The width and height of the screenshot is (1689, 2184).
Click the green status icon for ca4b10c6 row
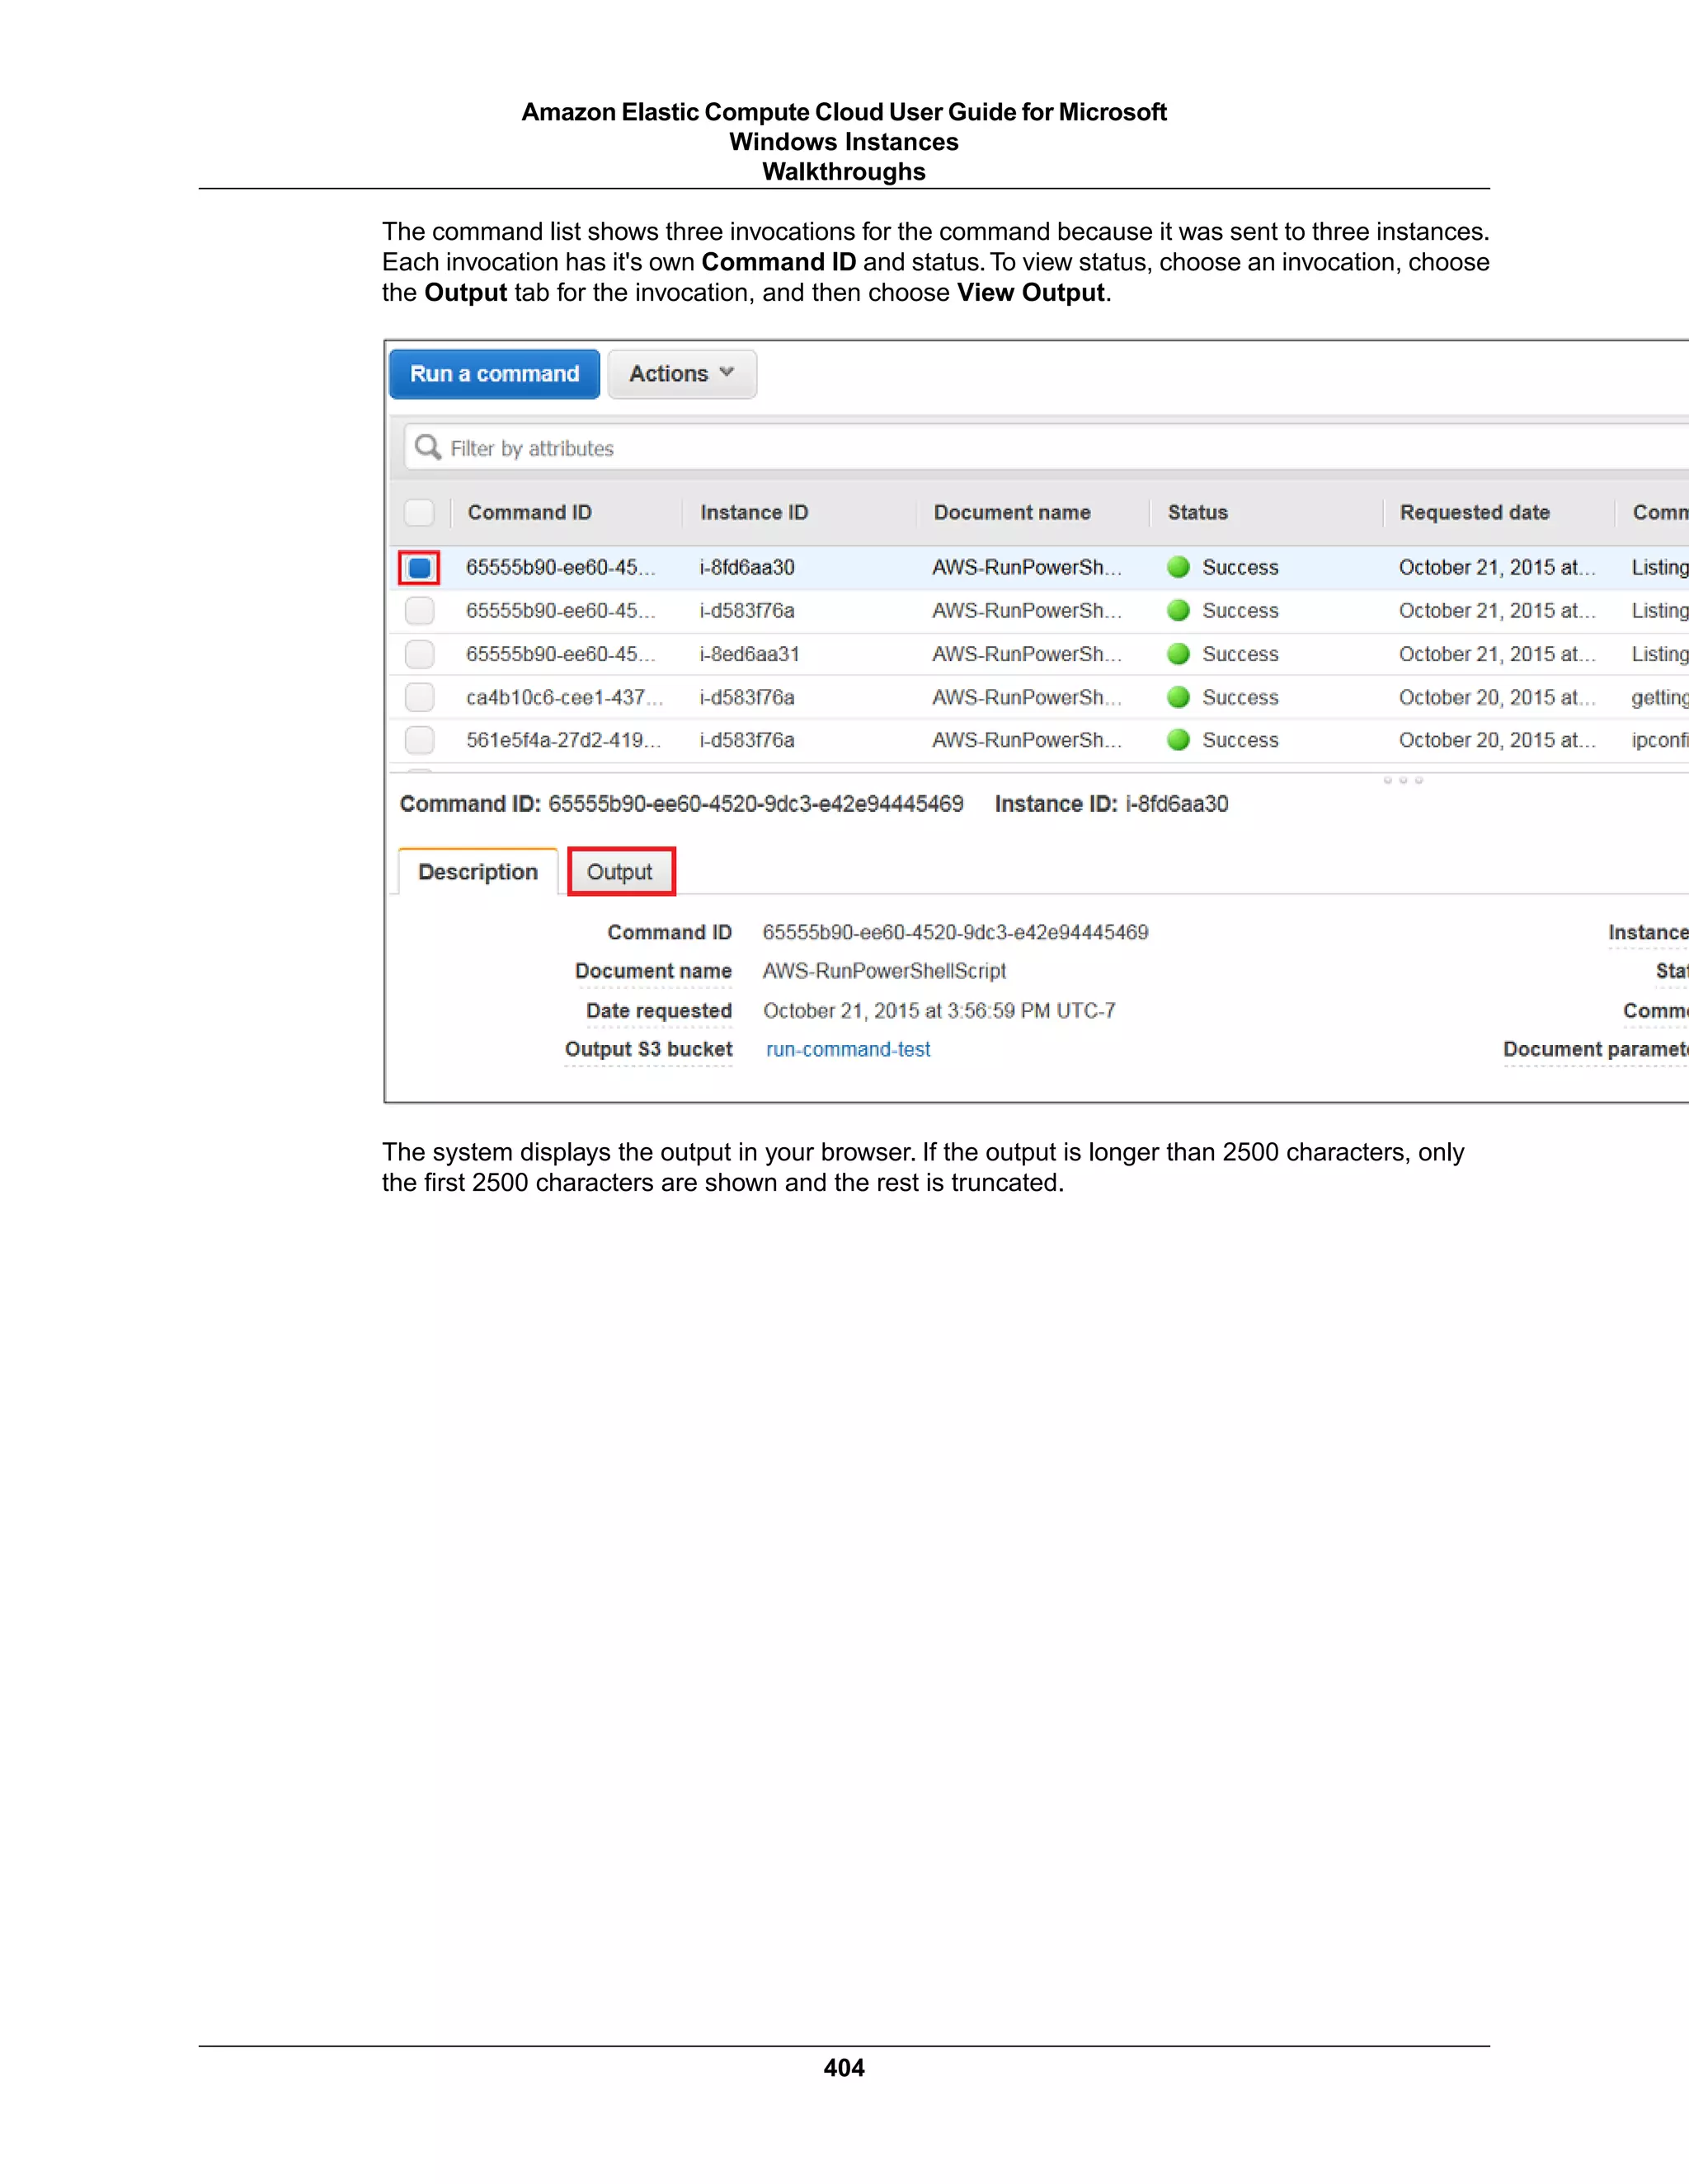coord(1179,697)
